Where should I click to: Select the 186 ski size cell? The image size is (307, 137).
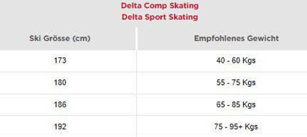[x=60, y=105]
